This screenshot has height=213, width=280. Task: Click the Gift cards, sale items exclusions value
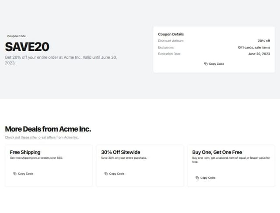(254, 47)
